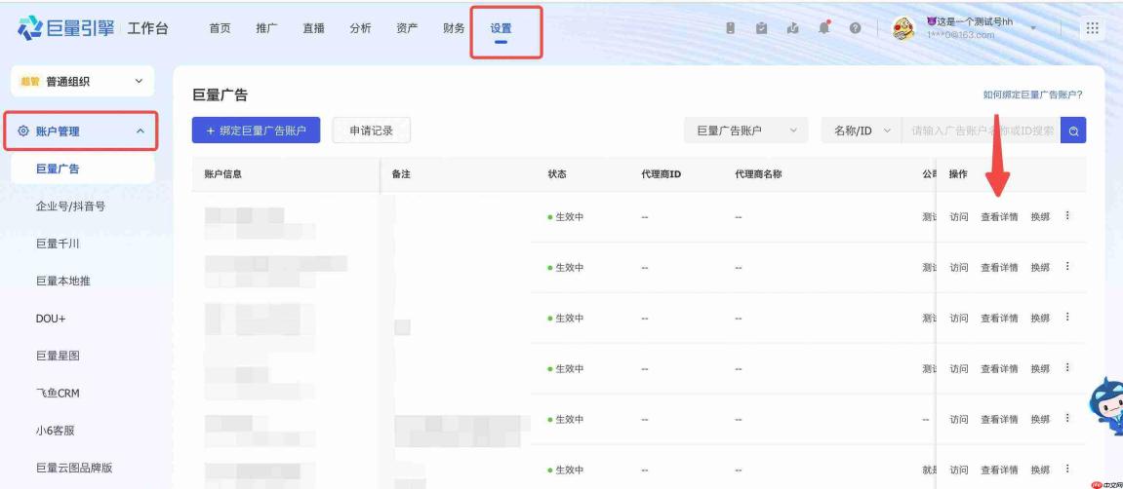Open more options in fourth table row

click(1067, 368)
